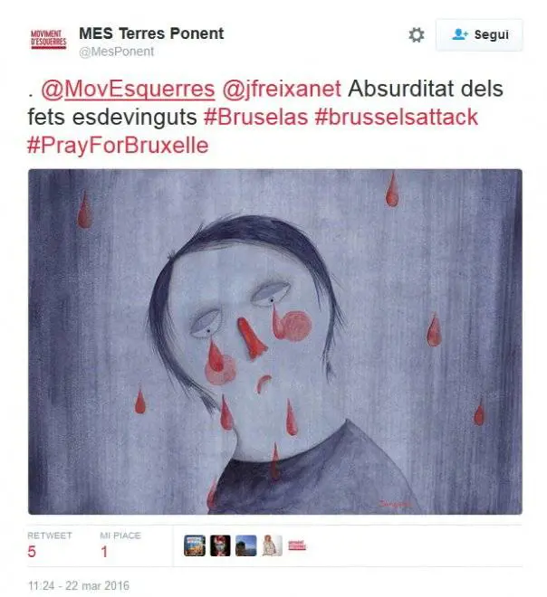The height and width of the screenshot is (597, 547).
Task: Click the Segui follow button
Action: pyautogui.click(x=479, y=34)
